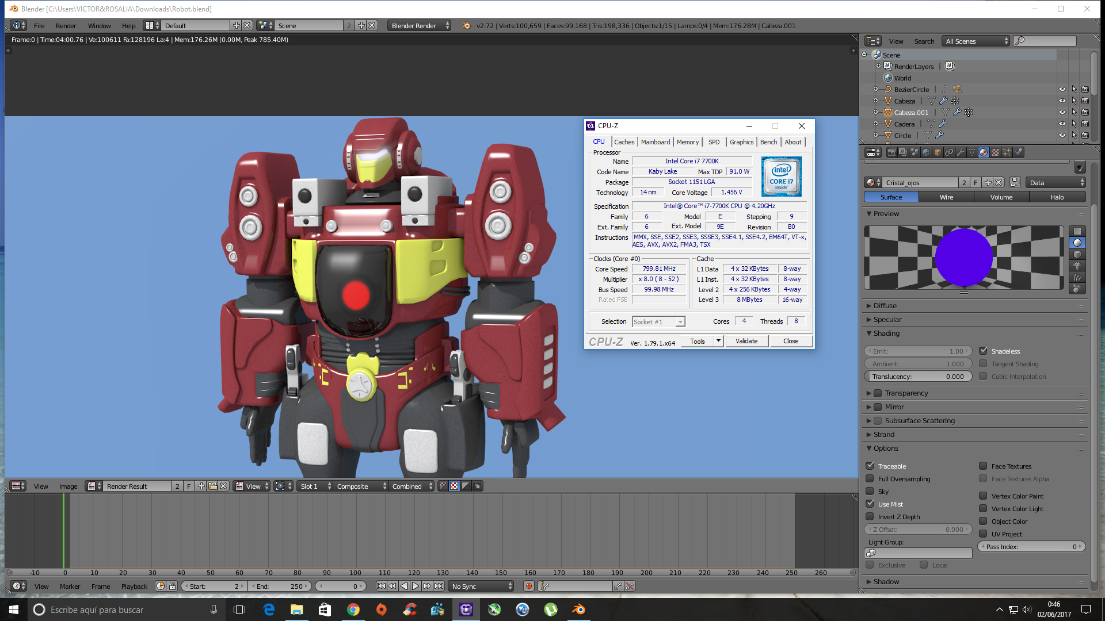Click the Emit value slider
The width and height of the screenshot is (1105, 621).
click(x=918, y=351)
